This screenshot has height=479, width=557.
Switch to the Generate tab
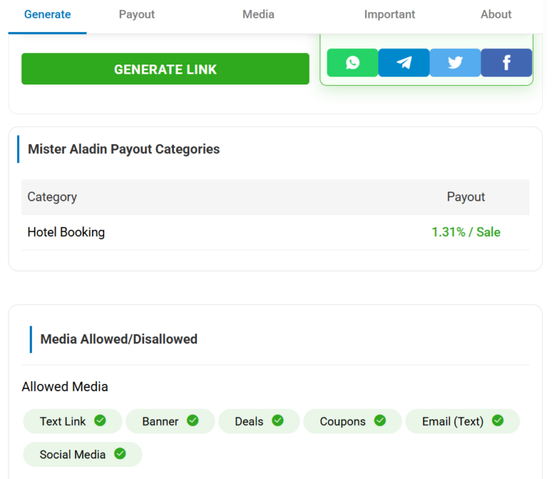click(47, 14)
